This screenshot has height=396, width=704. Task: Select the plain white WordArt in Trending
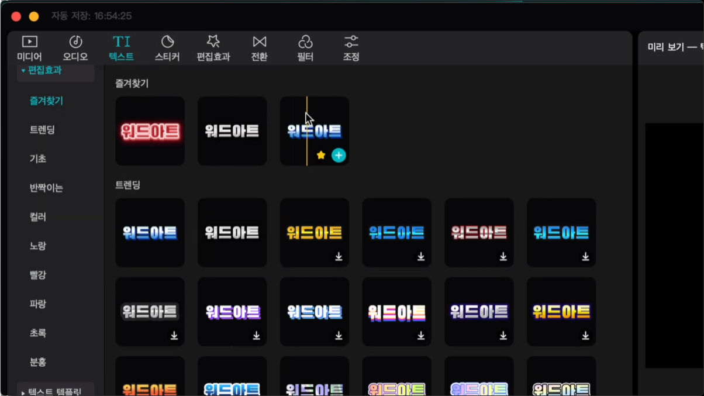232,233
